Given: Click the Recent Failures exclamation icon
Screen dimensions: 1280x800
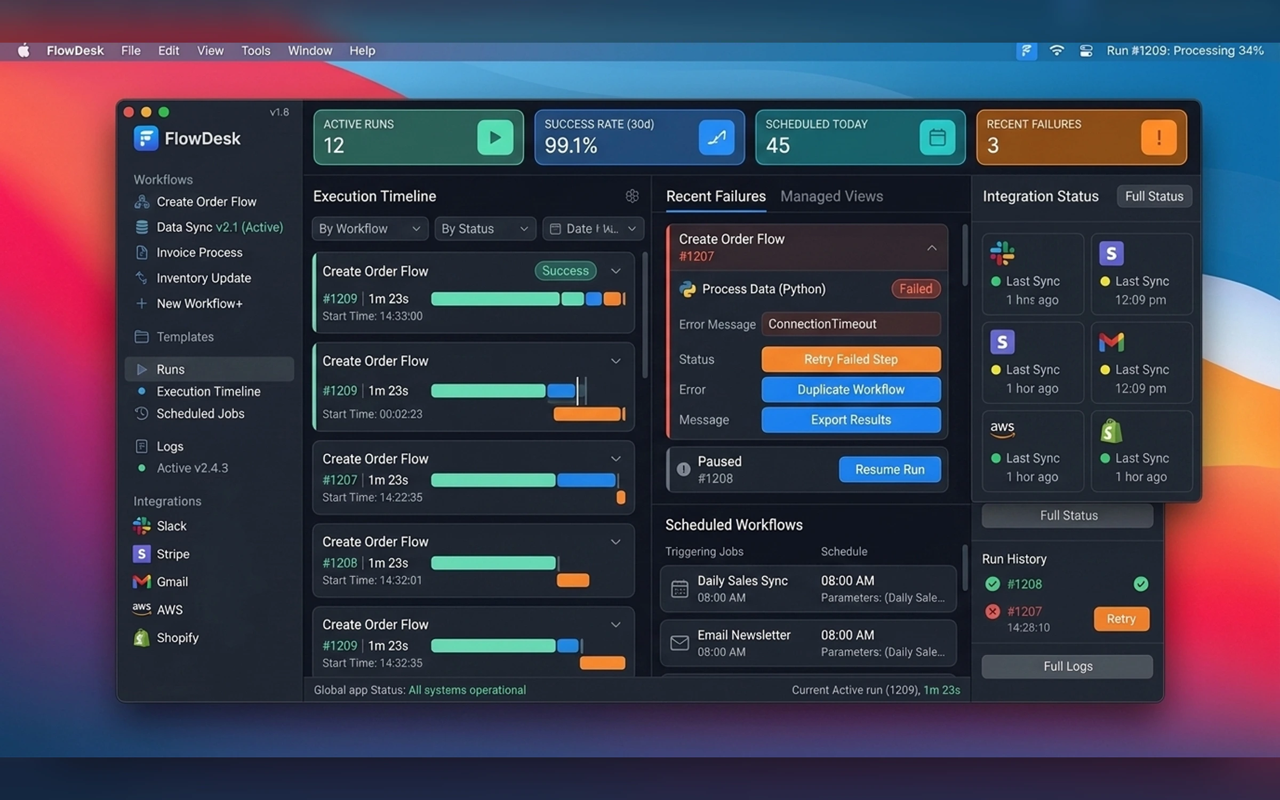Looking at the screenshot, I should tap(1158, 138).
